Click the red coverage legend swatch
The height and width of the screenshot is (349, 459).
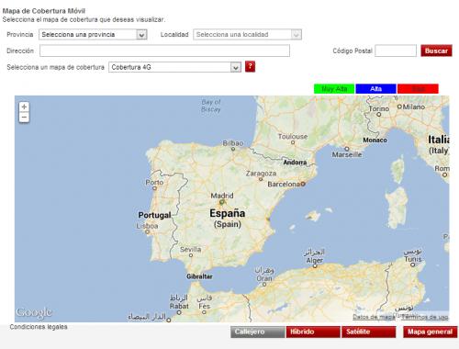[x=418, y=89]
